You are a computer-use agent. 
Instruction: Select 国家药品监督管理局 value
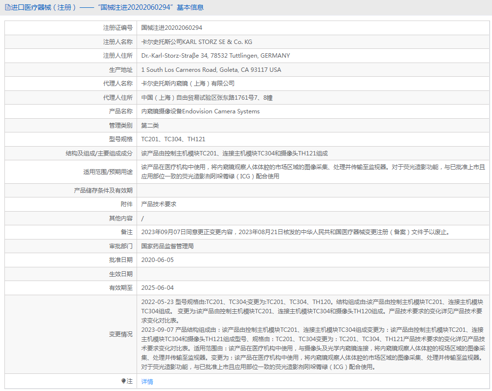point(167,246)
